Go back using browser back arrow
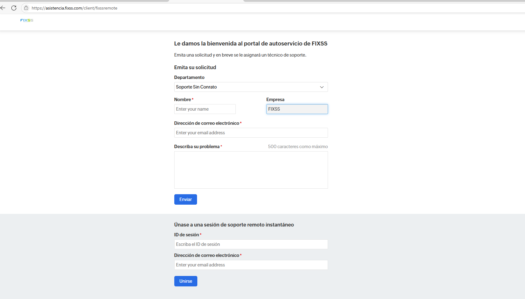 point(3,8)
